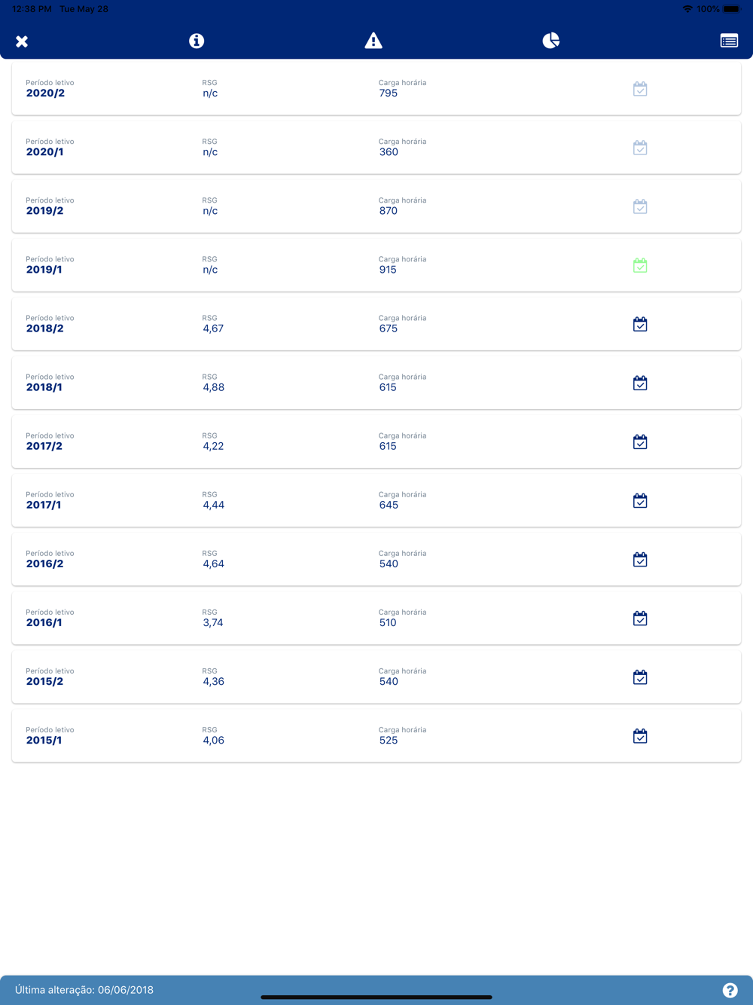Open the help question mark icon
Screen dimensions: 753x1005
point(730,990)
